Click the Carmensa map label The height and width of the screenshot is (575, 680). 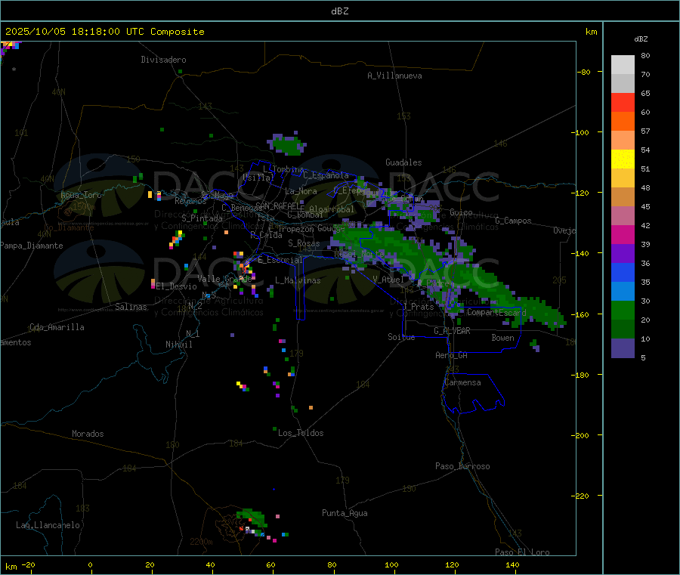tap(462, 382)
